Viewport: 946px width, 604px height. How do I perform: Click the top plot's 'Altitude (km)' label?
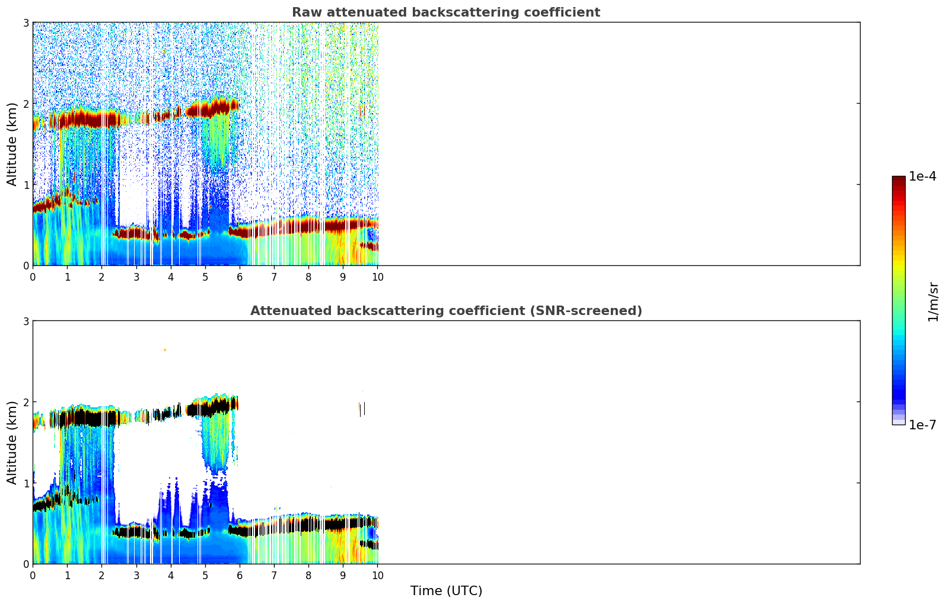pos(12,144)
